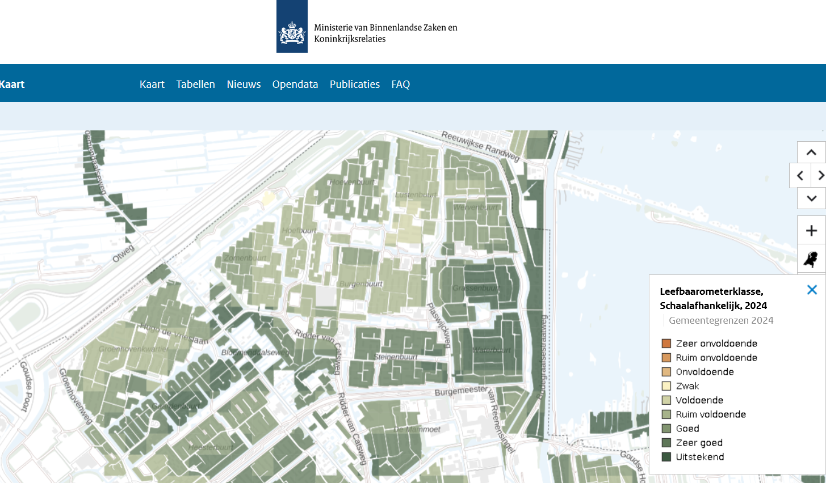Pan the map left with the arrow
826x483 pixels.
[x=800, y=176]
